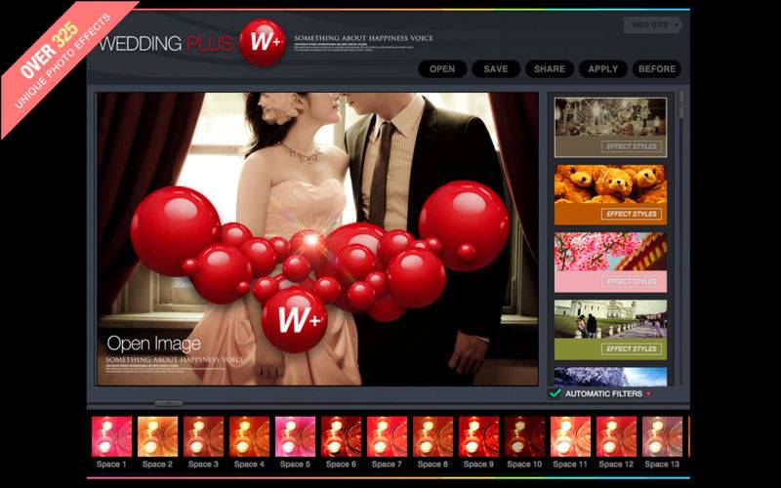Click the W+ logo in header
781x488 pixels.
263,42
